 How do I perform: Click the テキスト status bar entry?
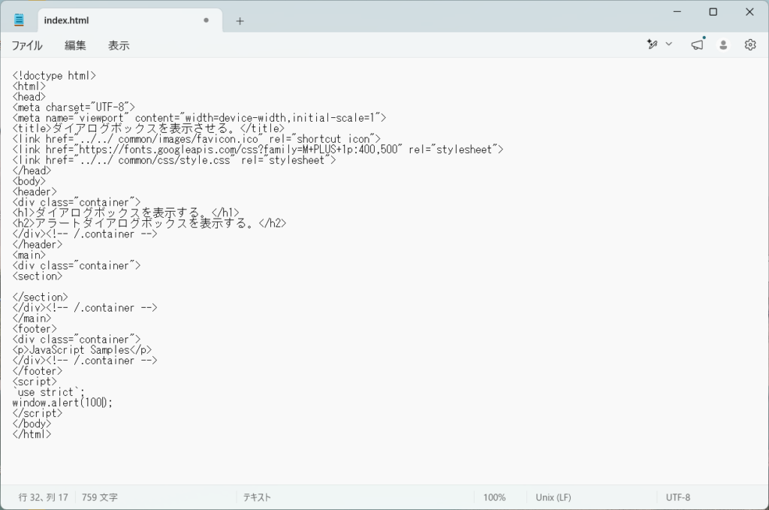coord(257,497)
